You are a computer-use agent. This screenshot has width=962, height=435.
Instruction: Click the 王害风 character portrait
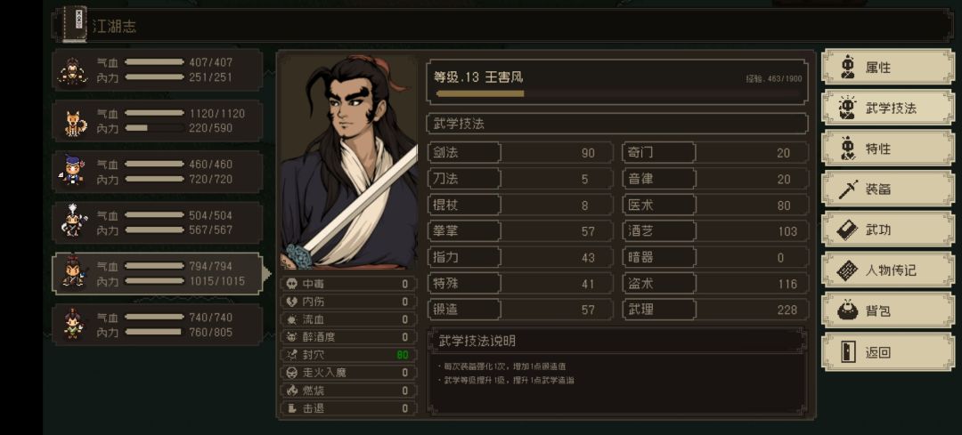349,163
